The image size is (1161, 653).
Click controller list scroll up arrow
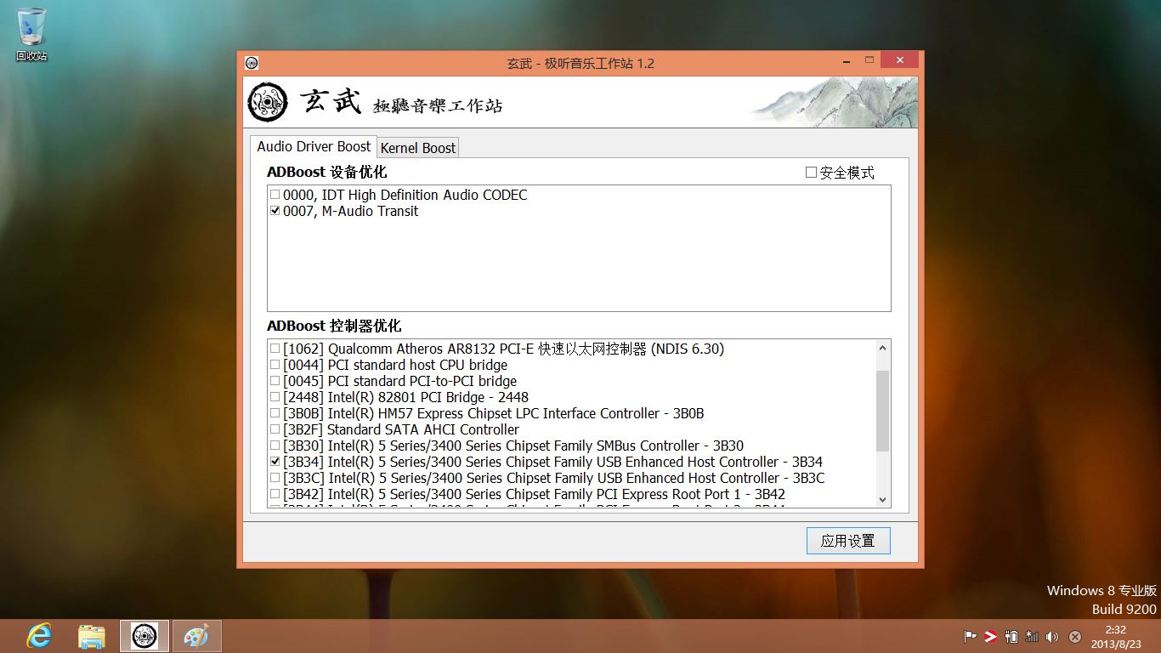tap(882, 348)
